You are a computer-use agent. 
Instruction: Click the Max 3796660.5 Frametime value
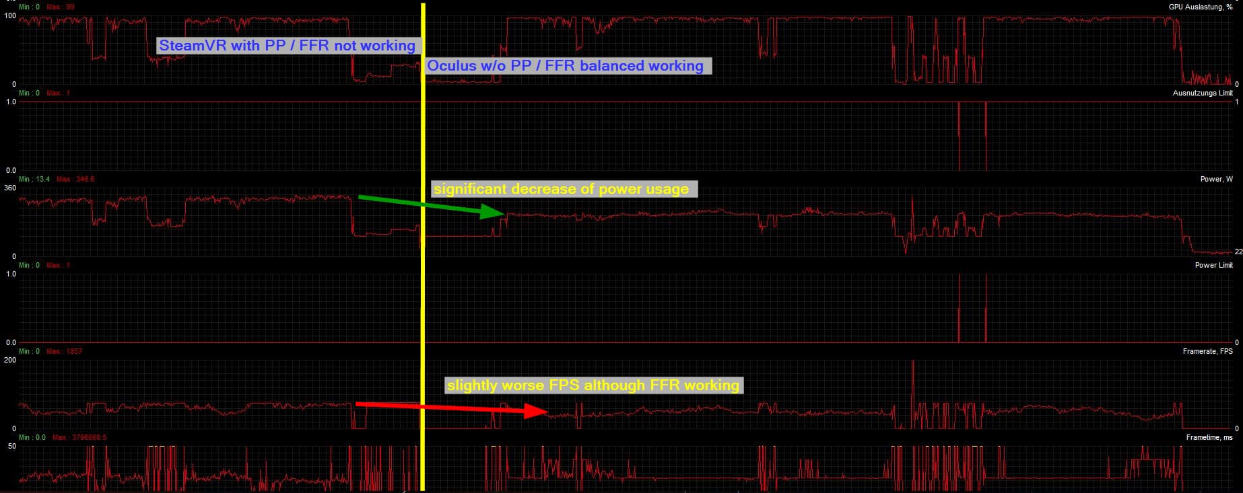click(79, 437)
